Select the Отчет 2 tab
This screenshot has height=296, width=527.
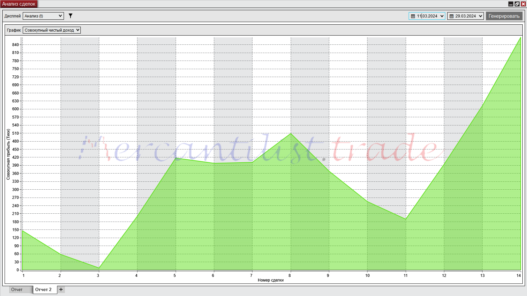coord(44,290)
